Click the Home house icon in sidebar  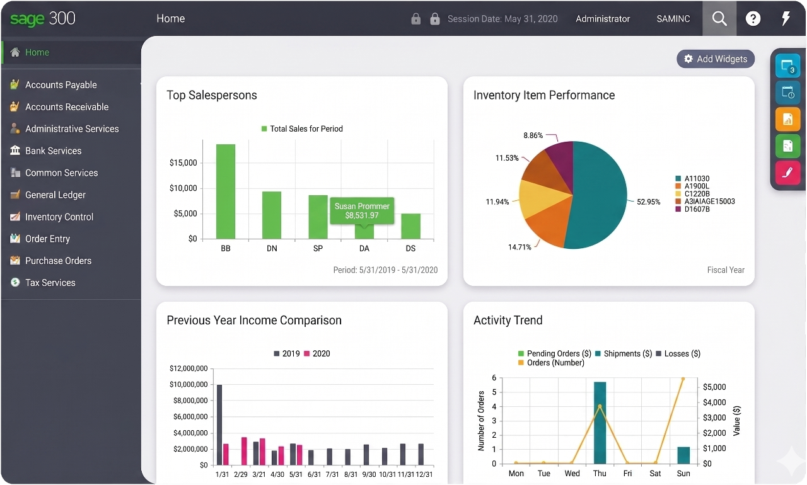pyautogui.click(x=15, y=52)
